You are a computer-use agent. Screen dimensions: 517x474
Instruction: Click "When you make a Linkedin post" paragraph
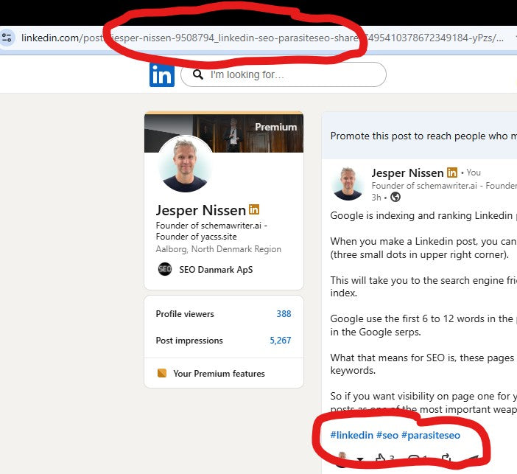[x=423, y=248]
